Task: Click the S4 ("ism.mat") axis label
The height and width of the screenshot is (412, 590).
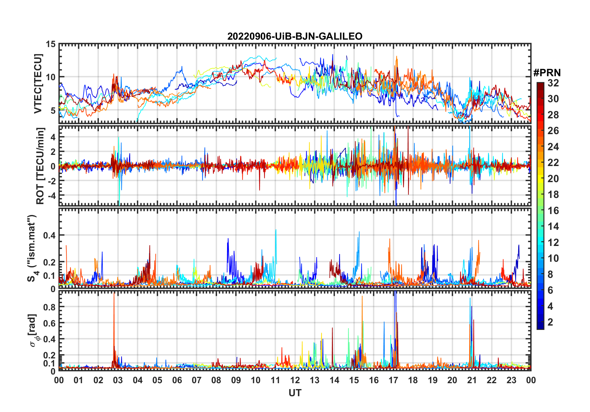Action: 32,248
